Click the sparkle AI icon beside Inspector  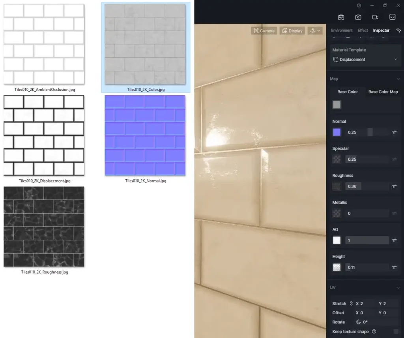point(398,30)
